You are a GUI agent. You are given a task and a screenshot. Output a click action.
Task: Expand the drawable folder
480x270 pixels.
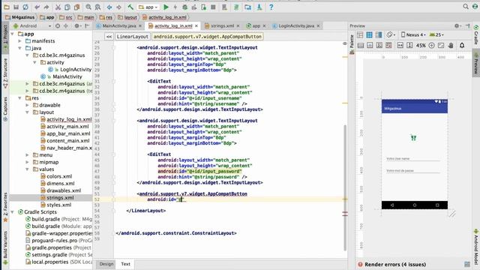click(x=27, y=105)
